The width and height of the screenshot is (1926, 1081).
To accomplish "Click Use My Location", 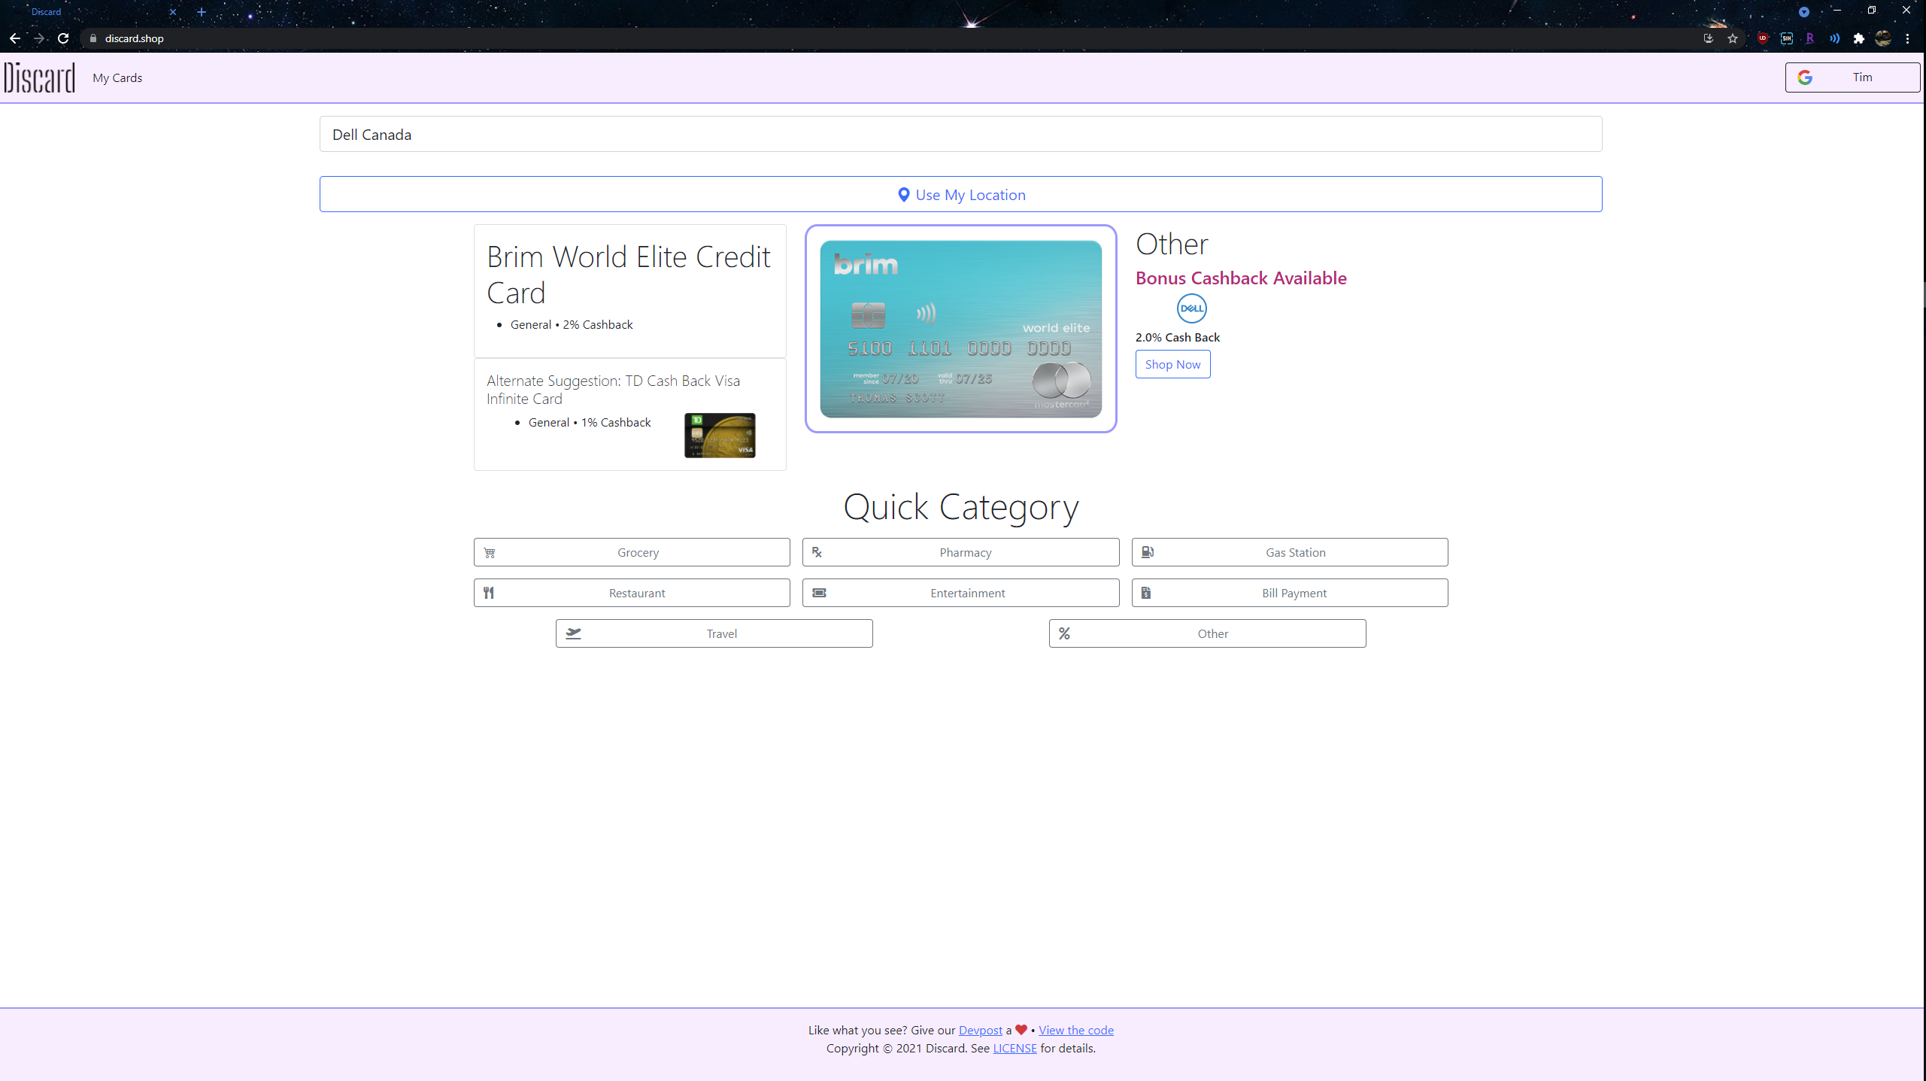I will 960,194.
